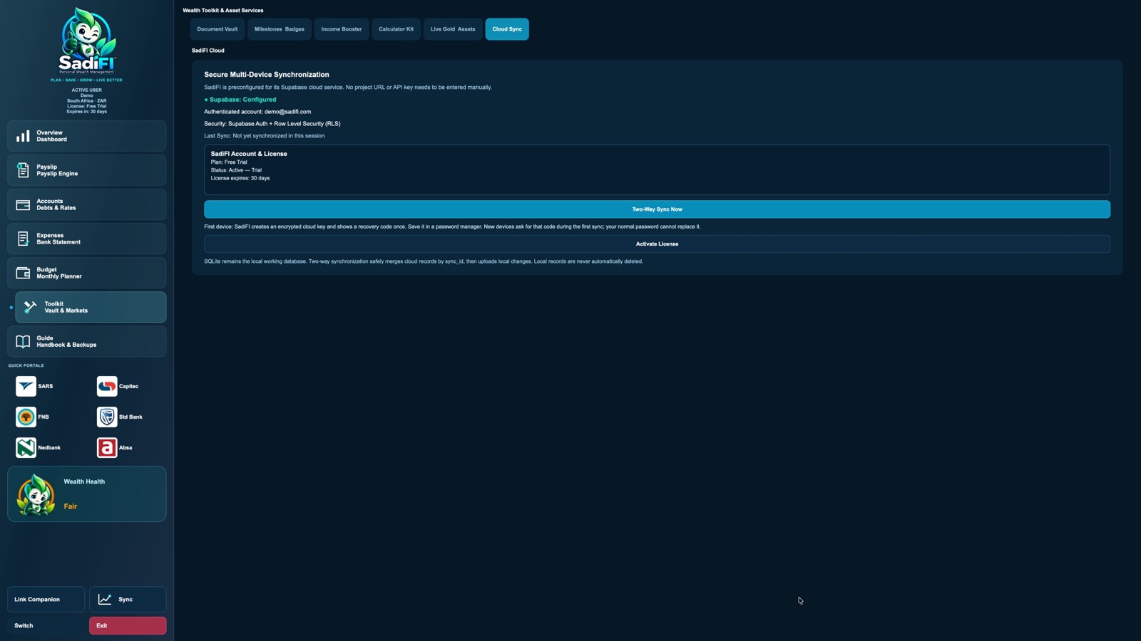Click the 'Last Sync' status line
The height and width of the screenshot is (641, 1141).
coord(265,136)
